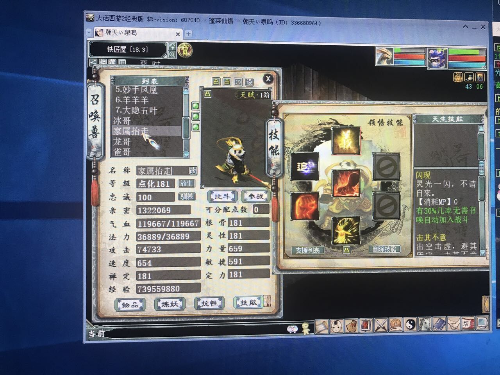Open the blue book icon

tap(439, 324)
